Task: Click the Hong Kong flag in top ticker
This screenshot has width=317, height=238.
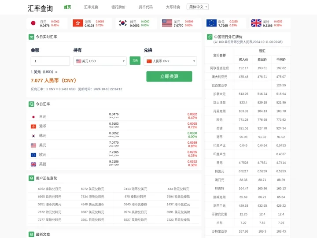Action: pyautogui.click(x=78, y=23)
